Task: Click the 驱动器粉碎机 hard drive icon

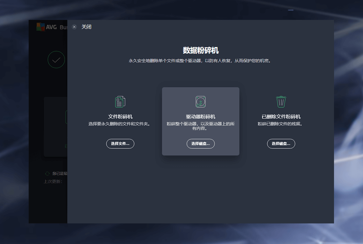Action: pos(201,102)
